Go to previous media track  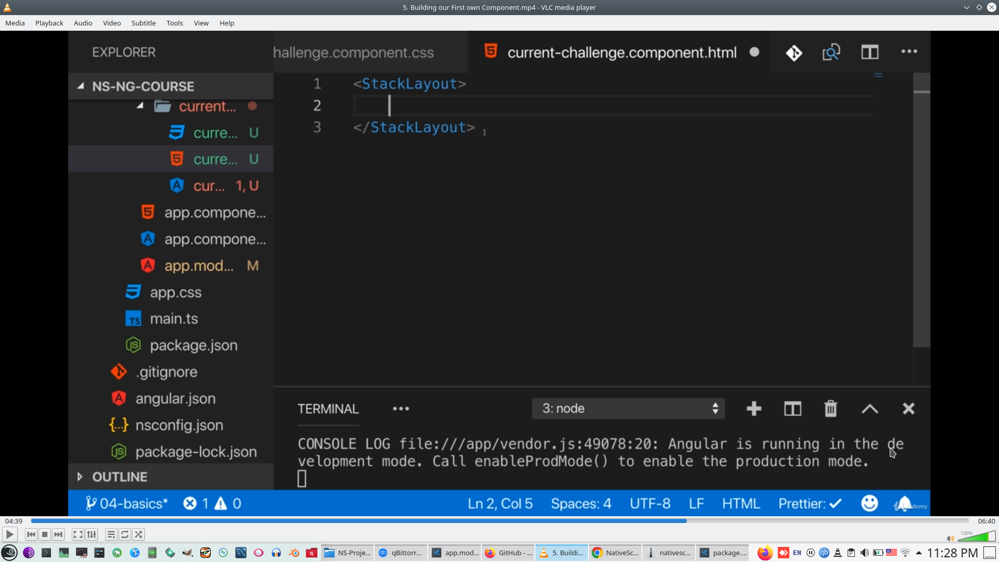(x=31, y=534)
